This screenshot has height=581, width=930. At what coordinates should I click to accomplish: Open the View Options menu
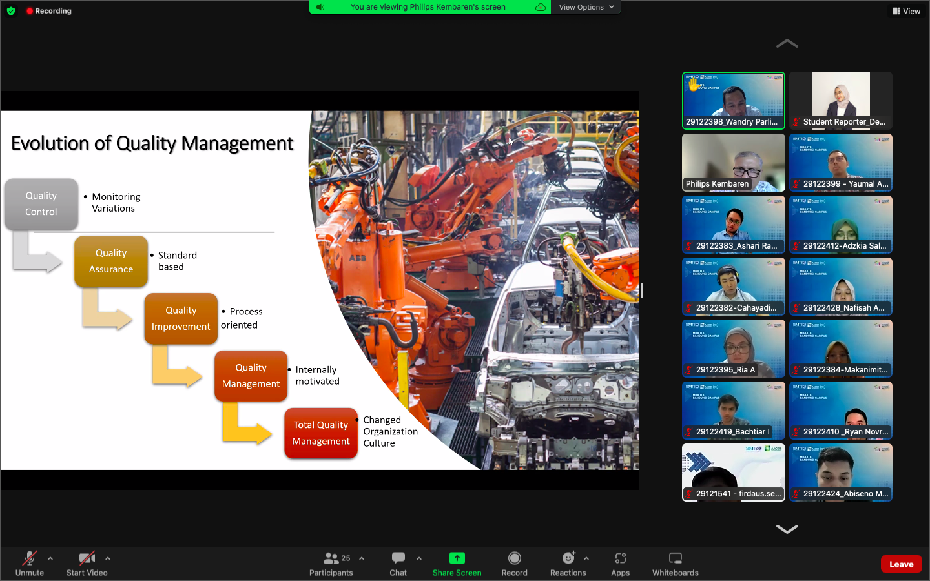coord(585,6)
